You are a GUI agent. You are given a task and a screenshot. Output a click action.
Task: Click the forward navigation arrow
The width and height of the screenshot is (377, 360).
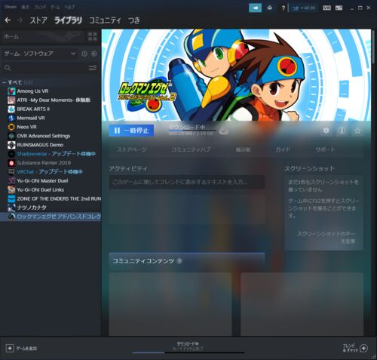coord(20,20)
